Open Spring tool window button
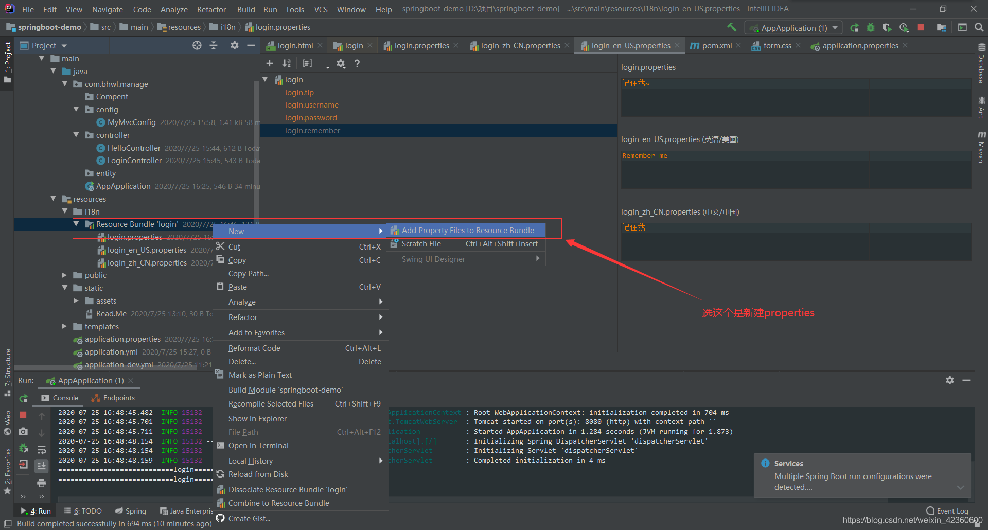 (x=131, y=511)
